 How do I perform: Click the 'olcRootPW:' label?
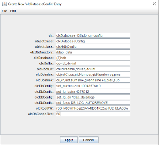click(x=45, y=108)
